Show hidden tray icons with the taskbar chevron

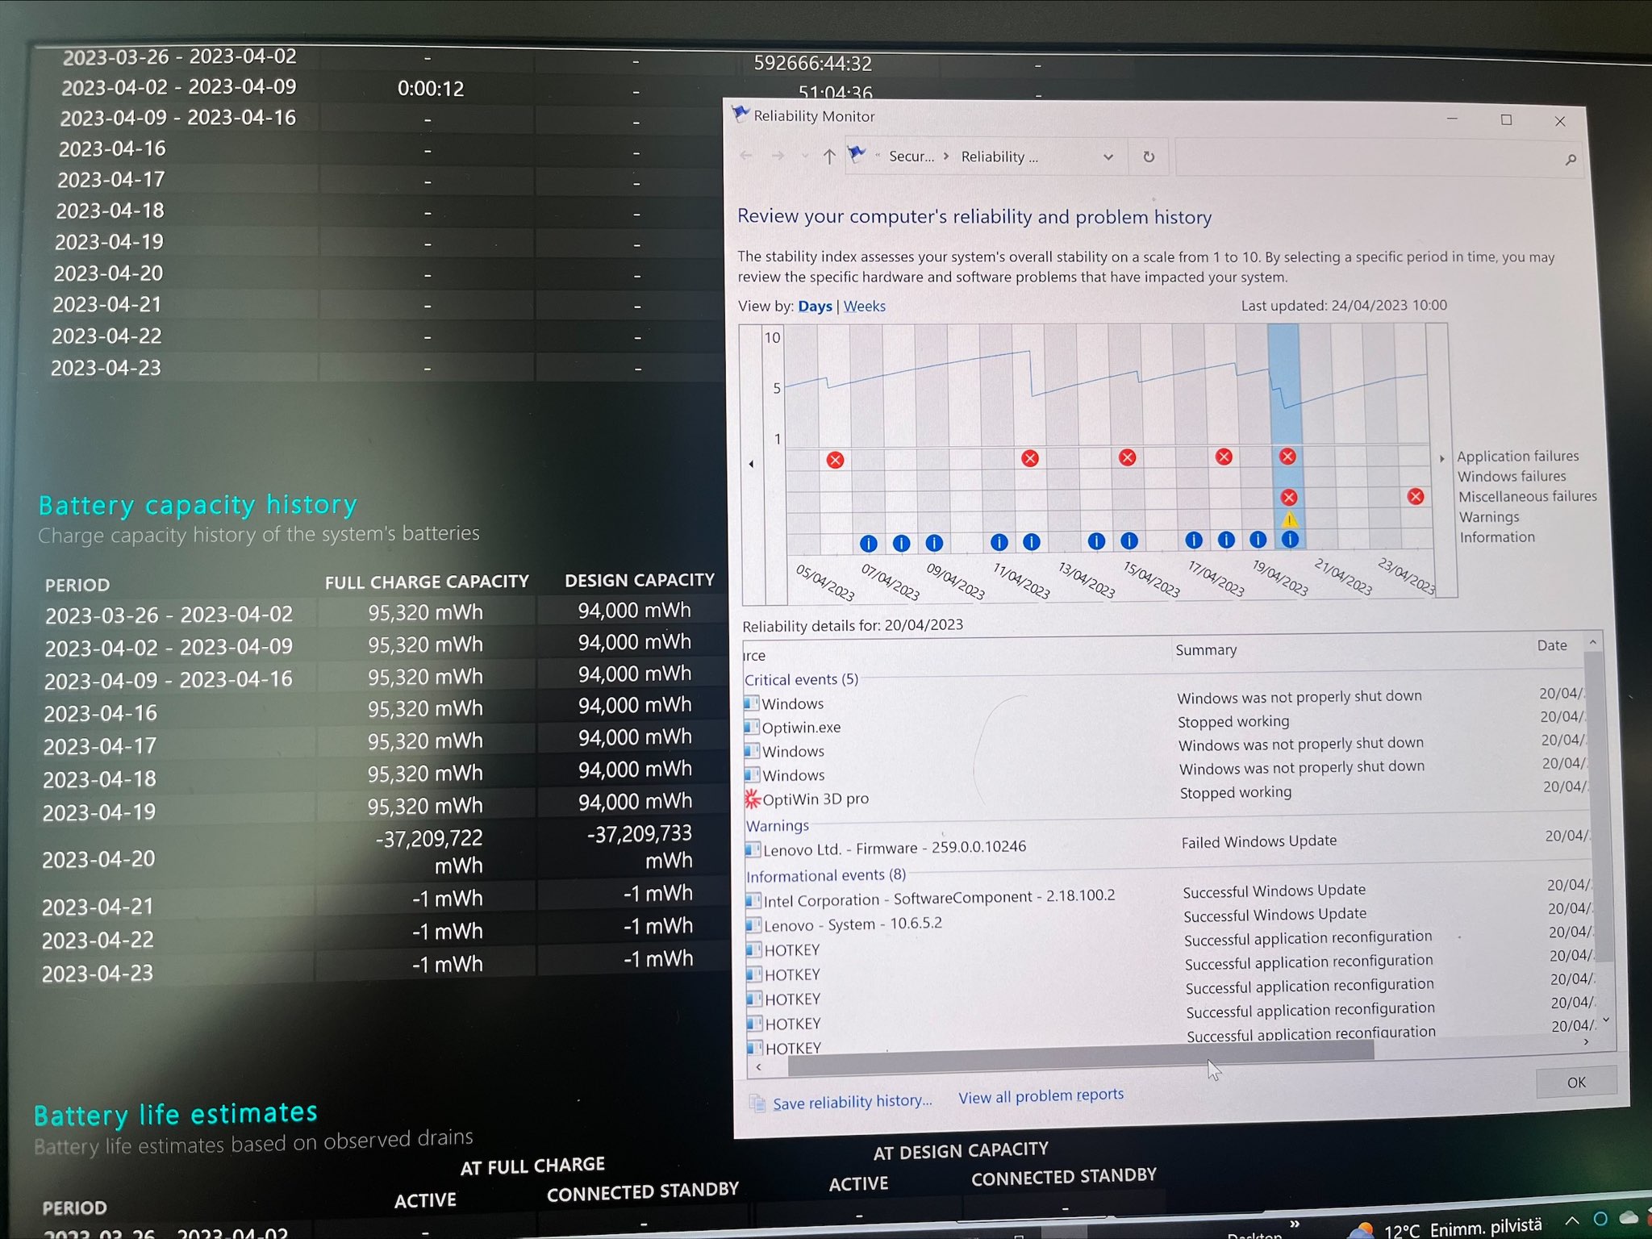1571,1220
